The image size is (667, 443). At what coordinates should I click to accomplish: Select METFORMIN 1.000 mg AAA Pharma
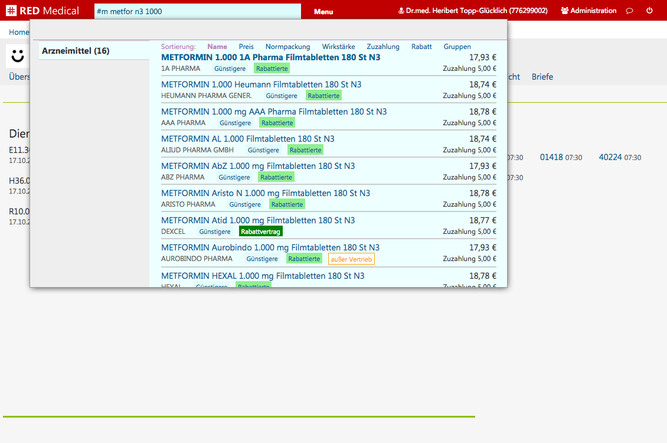pos(274,112)
